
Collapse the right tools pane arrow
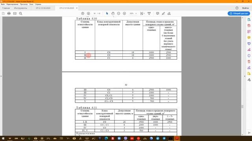pos(249,133)
